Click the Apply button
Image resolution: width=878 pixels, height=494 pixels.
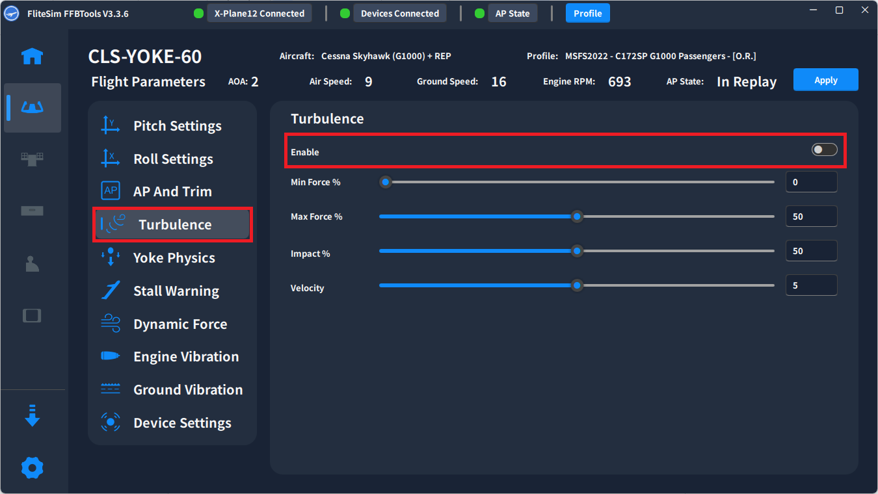(826, 80)
